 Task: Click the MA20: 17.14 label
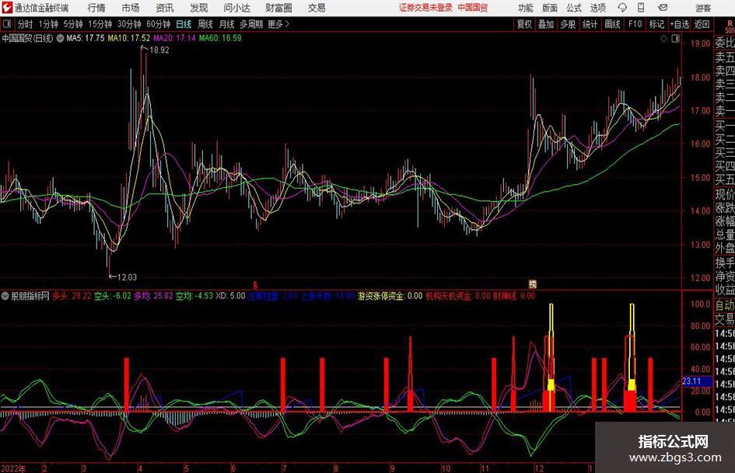pos(174,38)
